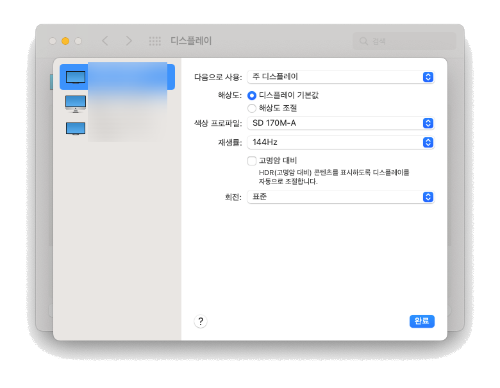Select 해상도 조절 radio button

coord(251,108)
